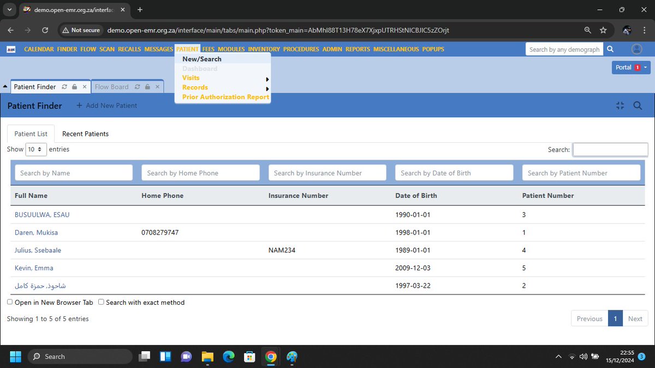Screen dimensions: 655x368
Task: Switch to the Recent Patients tab
Action: 85,134
